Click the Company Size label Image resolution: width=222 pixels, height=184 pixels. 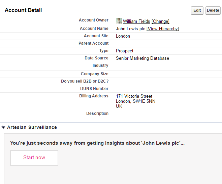(94, 74)
